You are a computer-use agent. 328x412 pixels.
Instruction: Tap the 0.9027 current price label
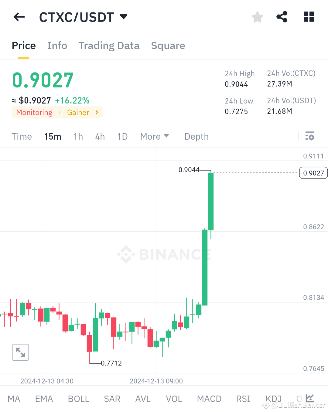pos(313,173)
